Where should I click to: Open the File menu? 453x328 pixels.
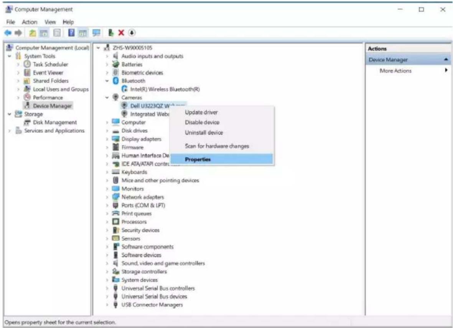[x=10, y=22]
